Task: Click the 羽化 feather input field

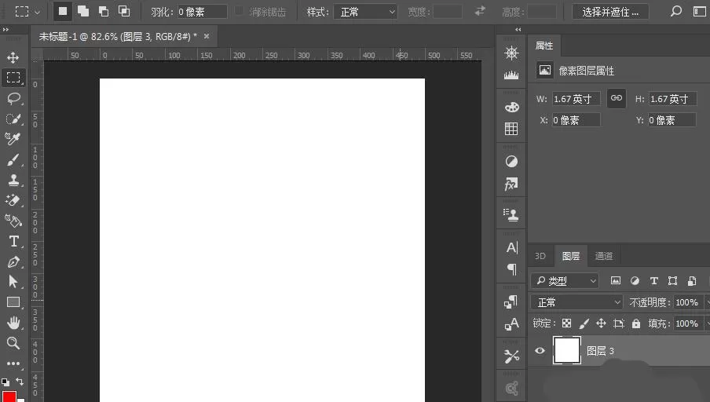Action: click(202, 12)
